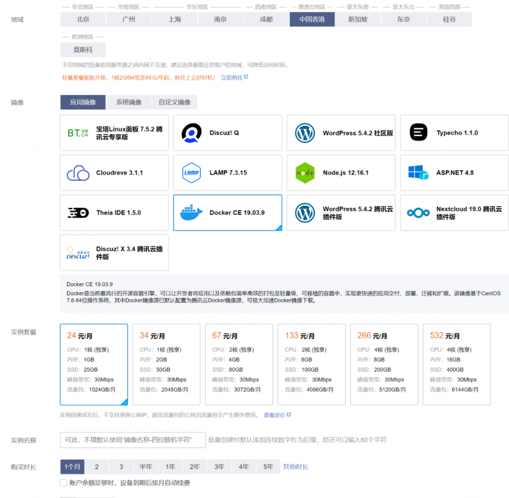Viewport: 509px width, 498px height.
Task: Select the 上海 region
Action: [x=174, y=19]
